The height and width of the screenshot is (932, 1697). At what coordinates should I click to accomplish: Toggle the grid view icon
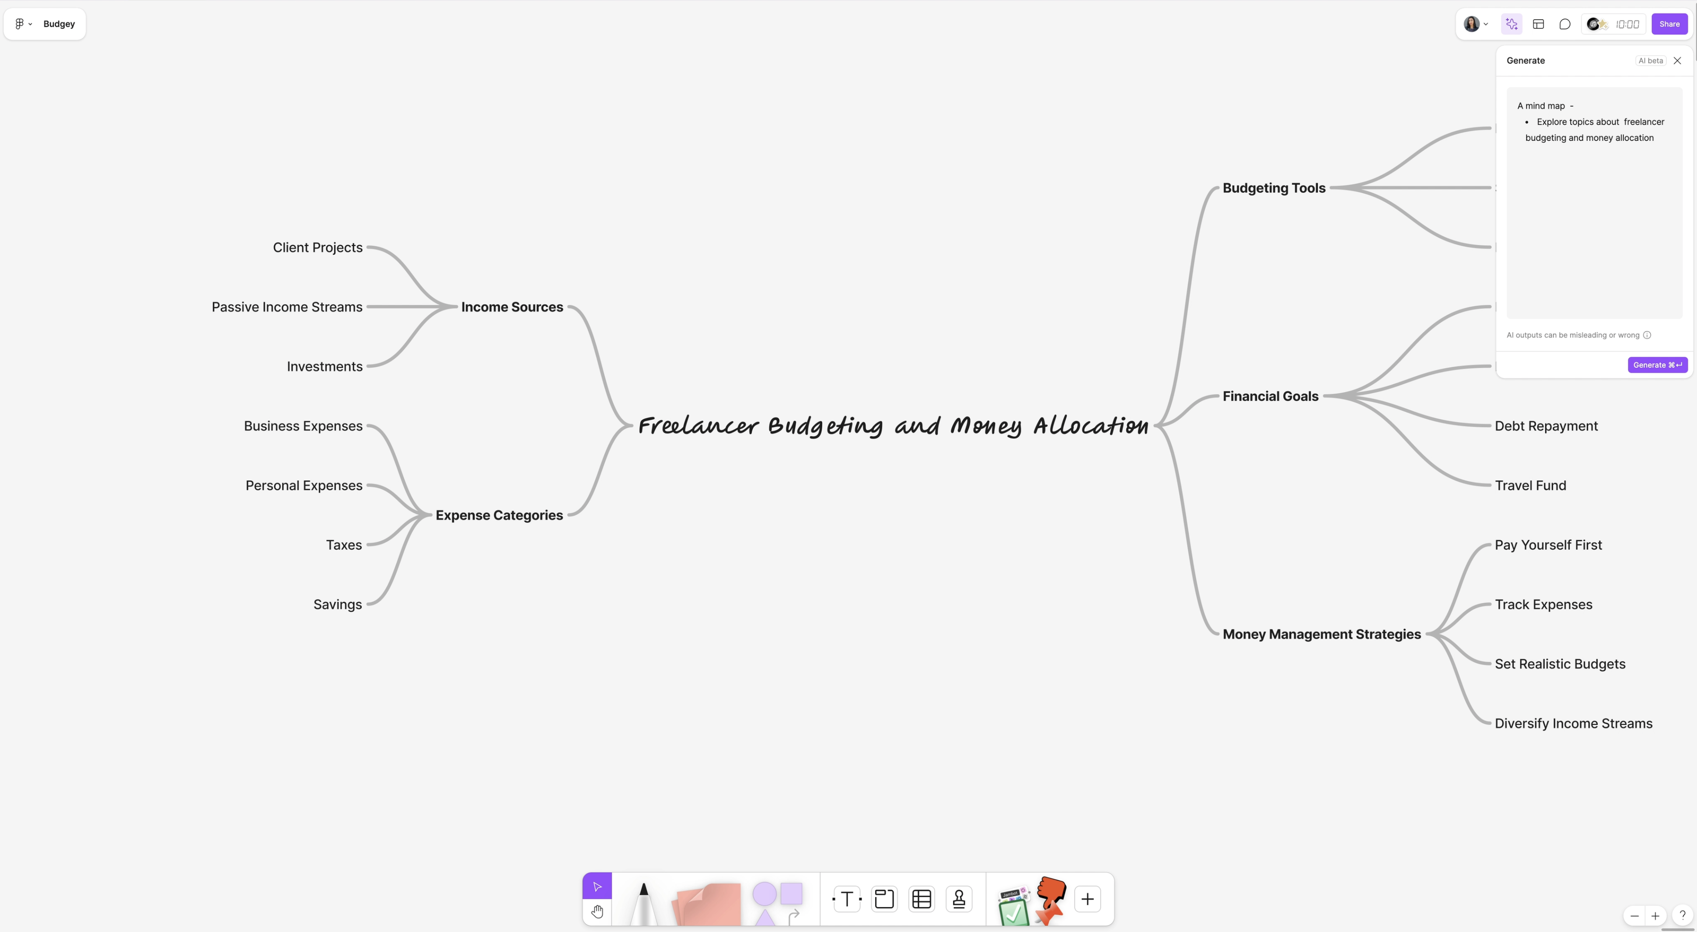pyautogui.click(x=1539, y=23)
